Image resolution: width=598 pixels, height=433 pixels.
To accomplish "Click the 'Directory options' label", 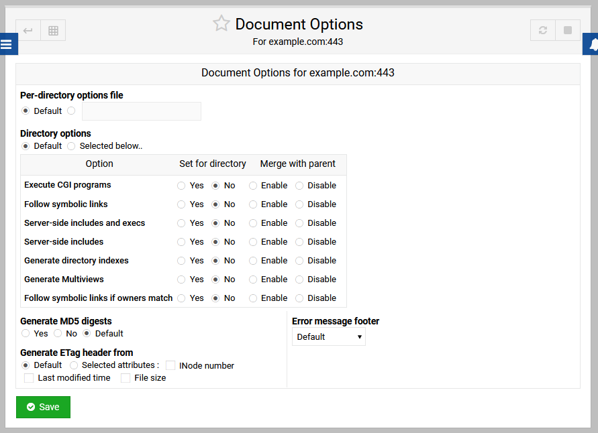I will pyautogui.click(x=56, y=133).
